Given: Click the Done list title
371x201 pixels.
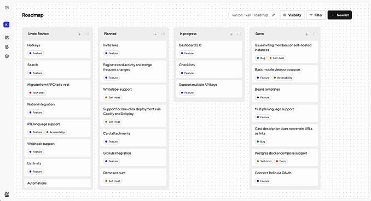Looking at the screenshot, I should (259, 34).
